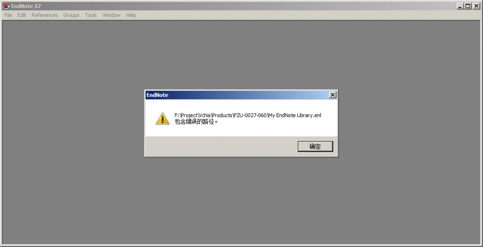Open the Help menu
The width and height of the screenshot is (483, 247).
point(130,15)
